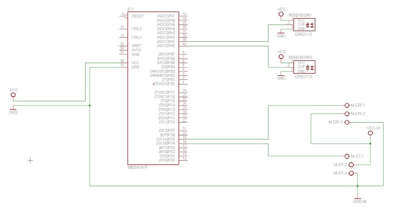Click the M-DR-1 pad circle
394x213 pixels.
point(347,105)
